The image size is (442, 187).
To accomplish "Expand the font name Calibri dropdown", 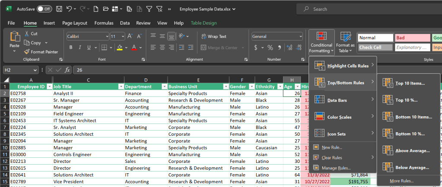I will coord(106,36).
